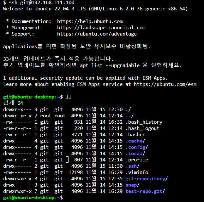Click the .viminfo file name
This screenshot has height=202, width=204.
(x=137, y=172)
